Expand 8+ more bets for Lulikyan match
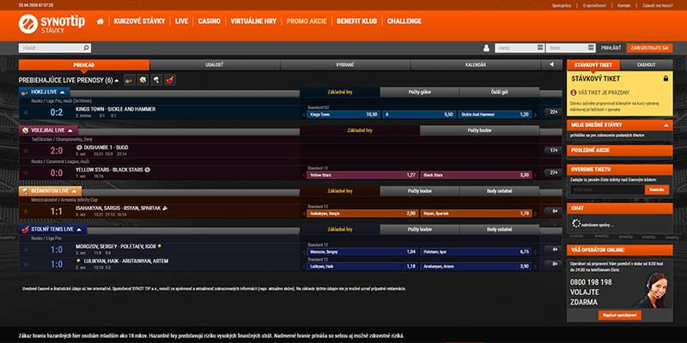Image resolution: width=687 pixels, height=343 pixels. 553,264
